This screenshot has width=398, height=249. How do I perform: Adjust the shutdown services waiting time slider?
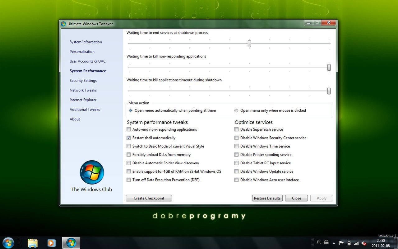249,44
